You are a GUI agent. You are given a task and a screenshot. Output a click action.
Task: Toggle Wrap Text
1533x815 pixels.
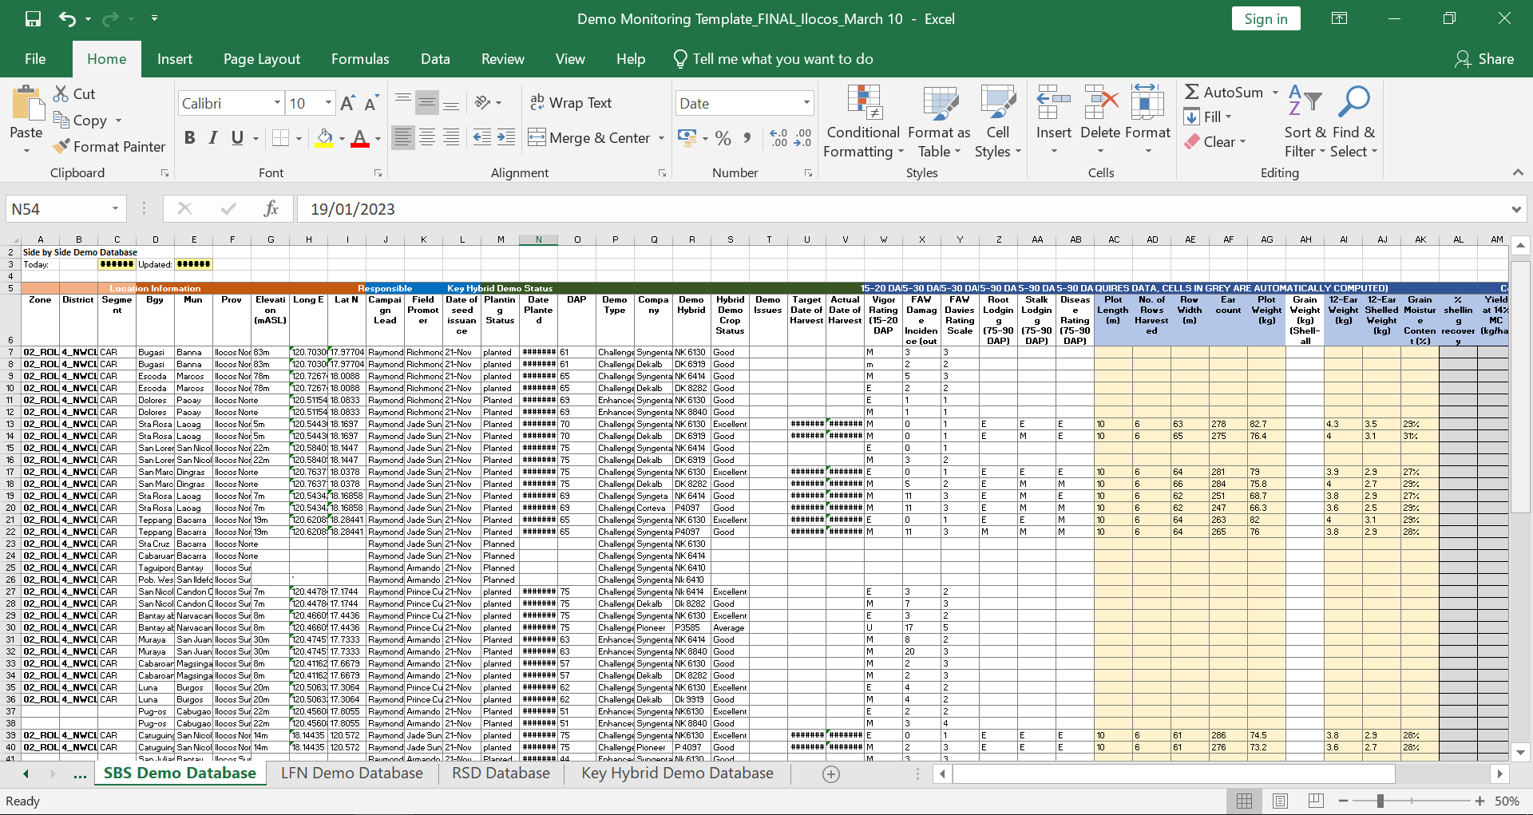571,102
